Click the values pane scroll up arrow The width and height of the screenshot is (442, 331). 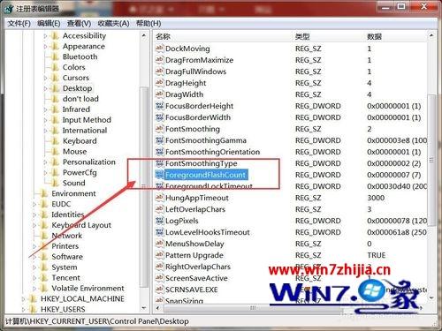coord(431,35)
